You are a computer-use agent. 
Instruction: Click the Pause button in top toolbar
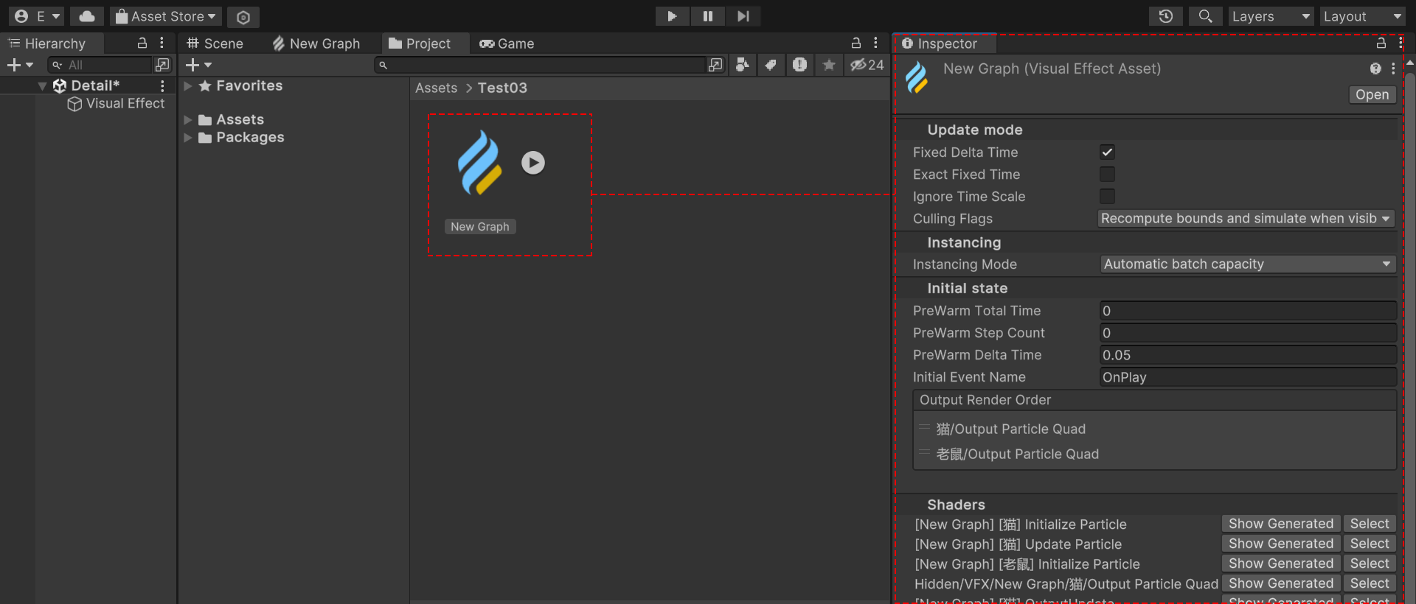pyautogui.click(x=708, y=16)
